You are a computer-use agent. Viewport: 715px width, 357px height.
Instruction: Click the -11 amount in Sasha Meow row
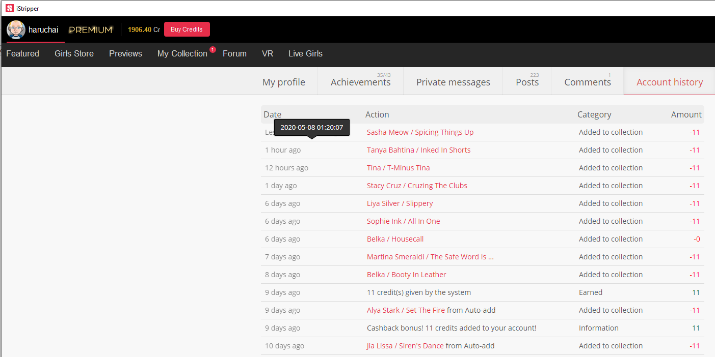[x=695, y=132]
